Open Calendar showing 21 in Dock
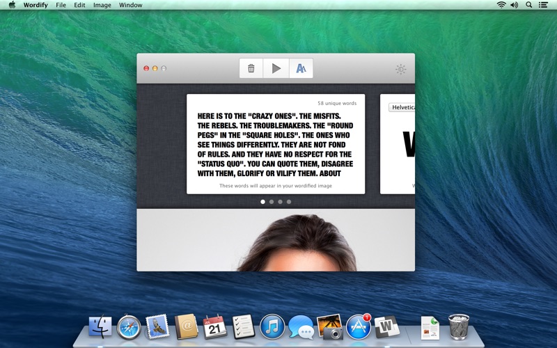The width and height of the screenshot is (557, 348). point(214,326)
